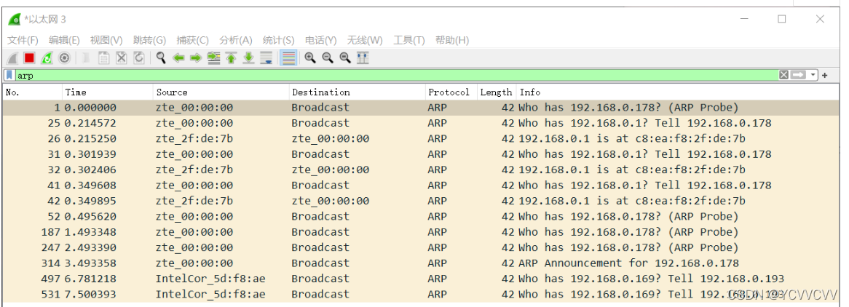This screenshot has width=849, height=307.
Task: Select packet number 31
Action: coord(422,154)
